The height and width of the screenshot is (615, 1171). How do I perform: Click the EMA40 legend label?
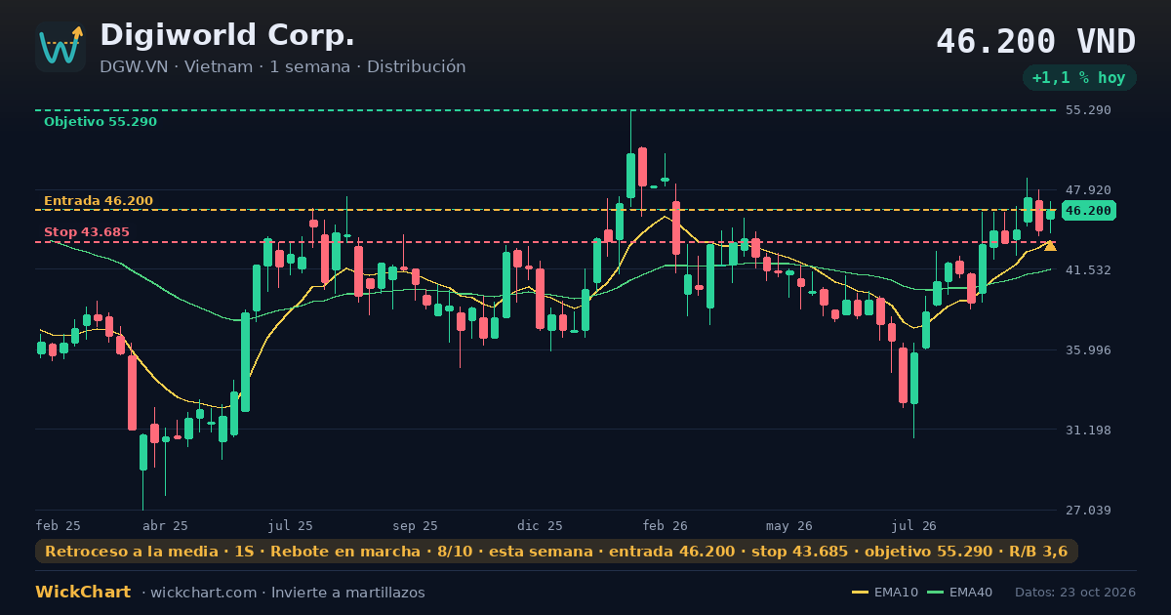[971, 593]
